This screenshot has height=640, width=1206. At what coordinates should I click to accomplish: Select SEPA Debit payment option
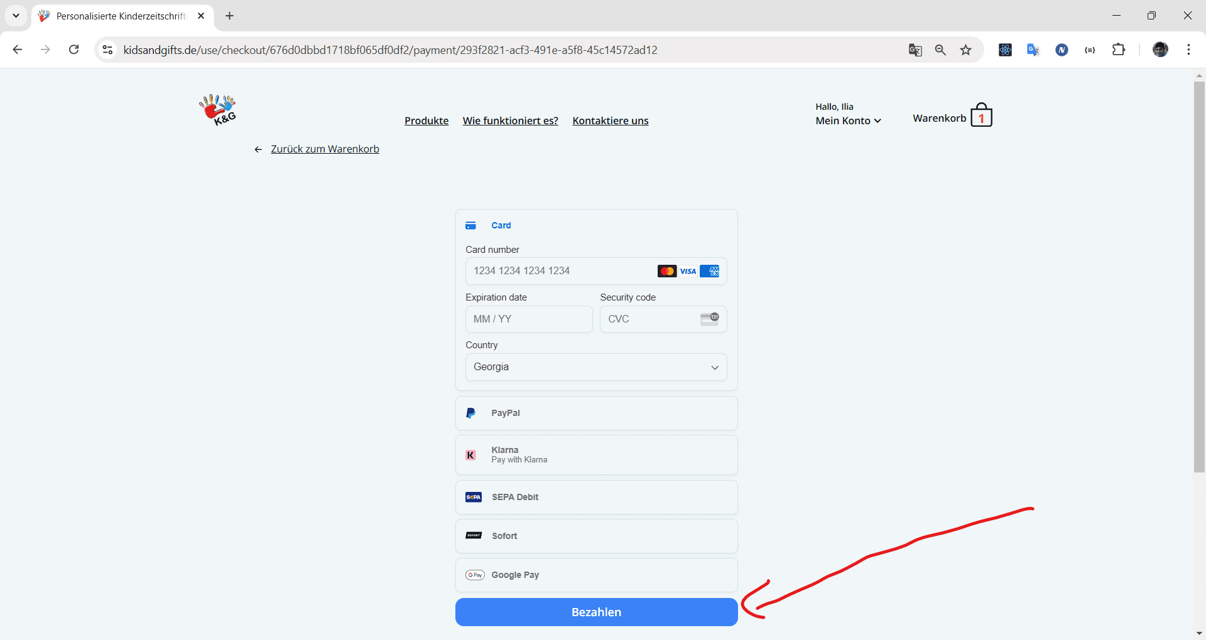(x=596, y=497)
